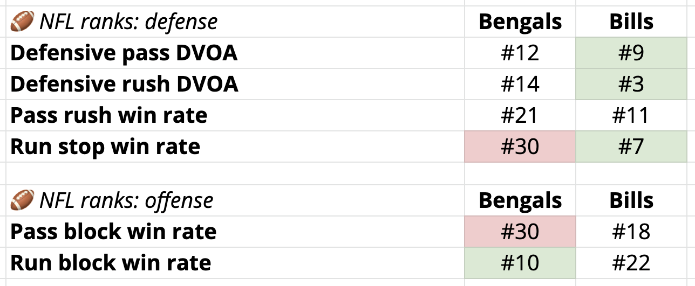Click the green Bills #9 cell
This screenshot has width=695, height=286.
(631, 53)
